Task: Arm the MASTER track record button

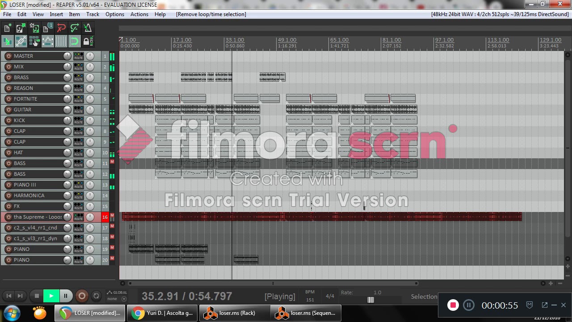Action: (x=8, y=56)
